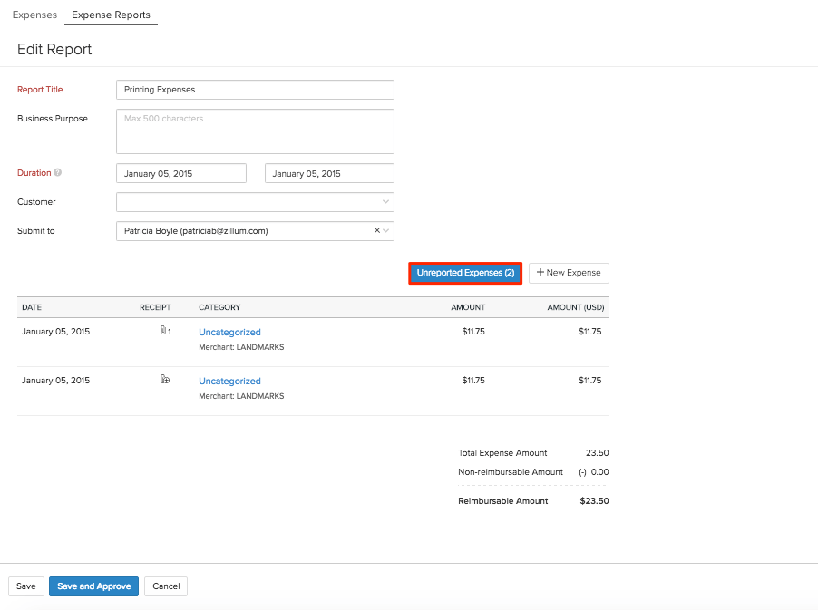Click the add receipt icon in second row
The width and height of the screenshot is (818, 610).
(x=165, y=380)
